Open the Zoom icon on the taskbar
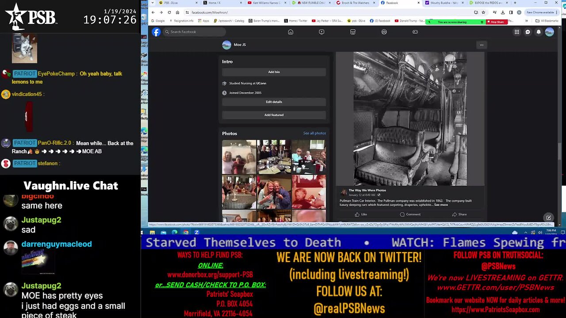Screen dimensions: 566x318 (x=197, y=232)
